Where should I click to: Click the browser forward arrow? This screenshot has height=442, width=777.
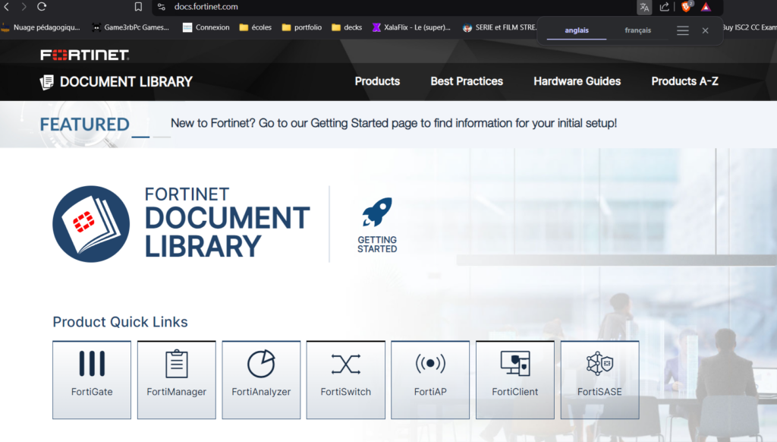coord(24,6)
